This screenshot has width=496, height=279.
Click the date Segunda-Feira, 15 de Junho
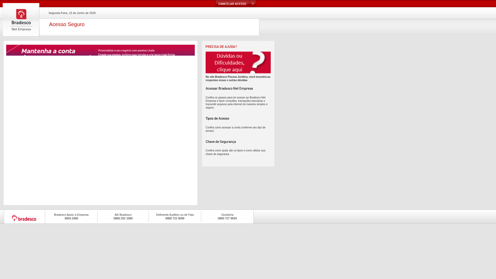tap(72, 13)
